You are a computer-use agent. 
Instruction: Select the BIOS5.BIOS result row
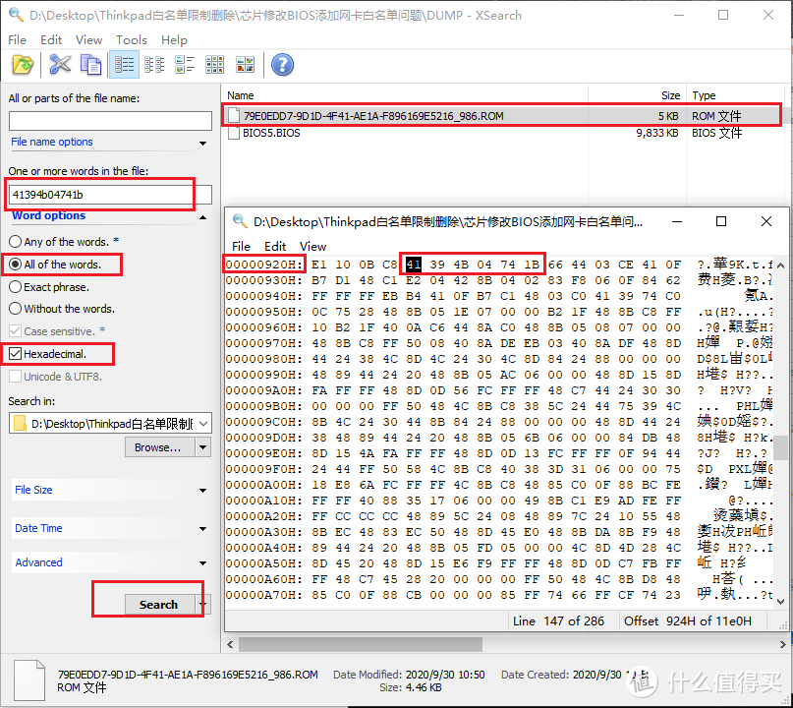click(x=501, y=133)
